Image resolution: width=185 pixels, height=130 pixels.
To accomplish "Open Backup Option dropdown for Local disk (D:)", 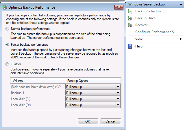I will (118, 105).
